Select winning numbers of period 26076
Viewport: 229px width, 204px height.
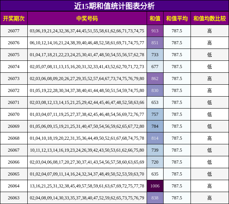point(87,43)
